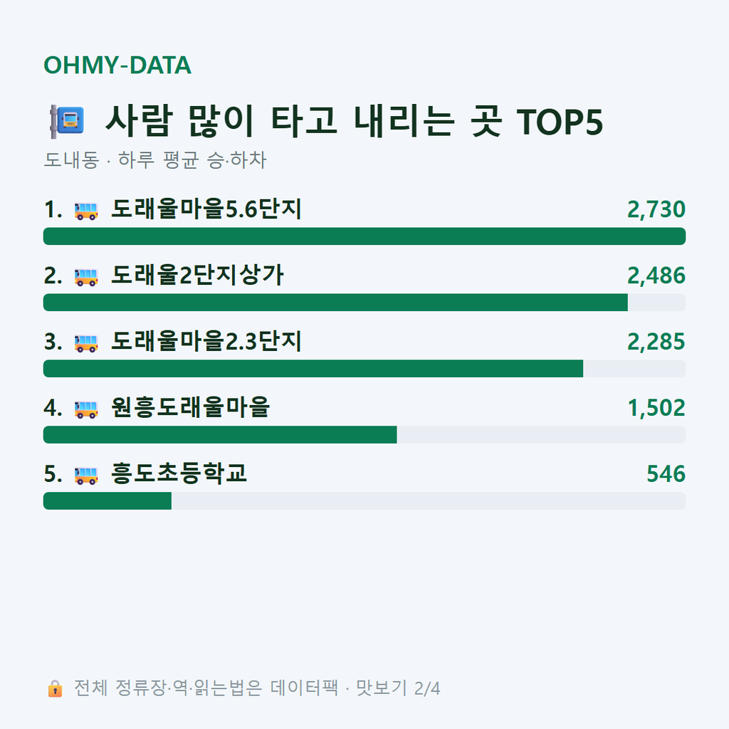Select the 도래울마을5.6단지 stop name
The height and width of the screenshot is (729, 729).
[x=206, y=209]
